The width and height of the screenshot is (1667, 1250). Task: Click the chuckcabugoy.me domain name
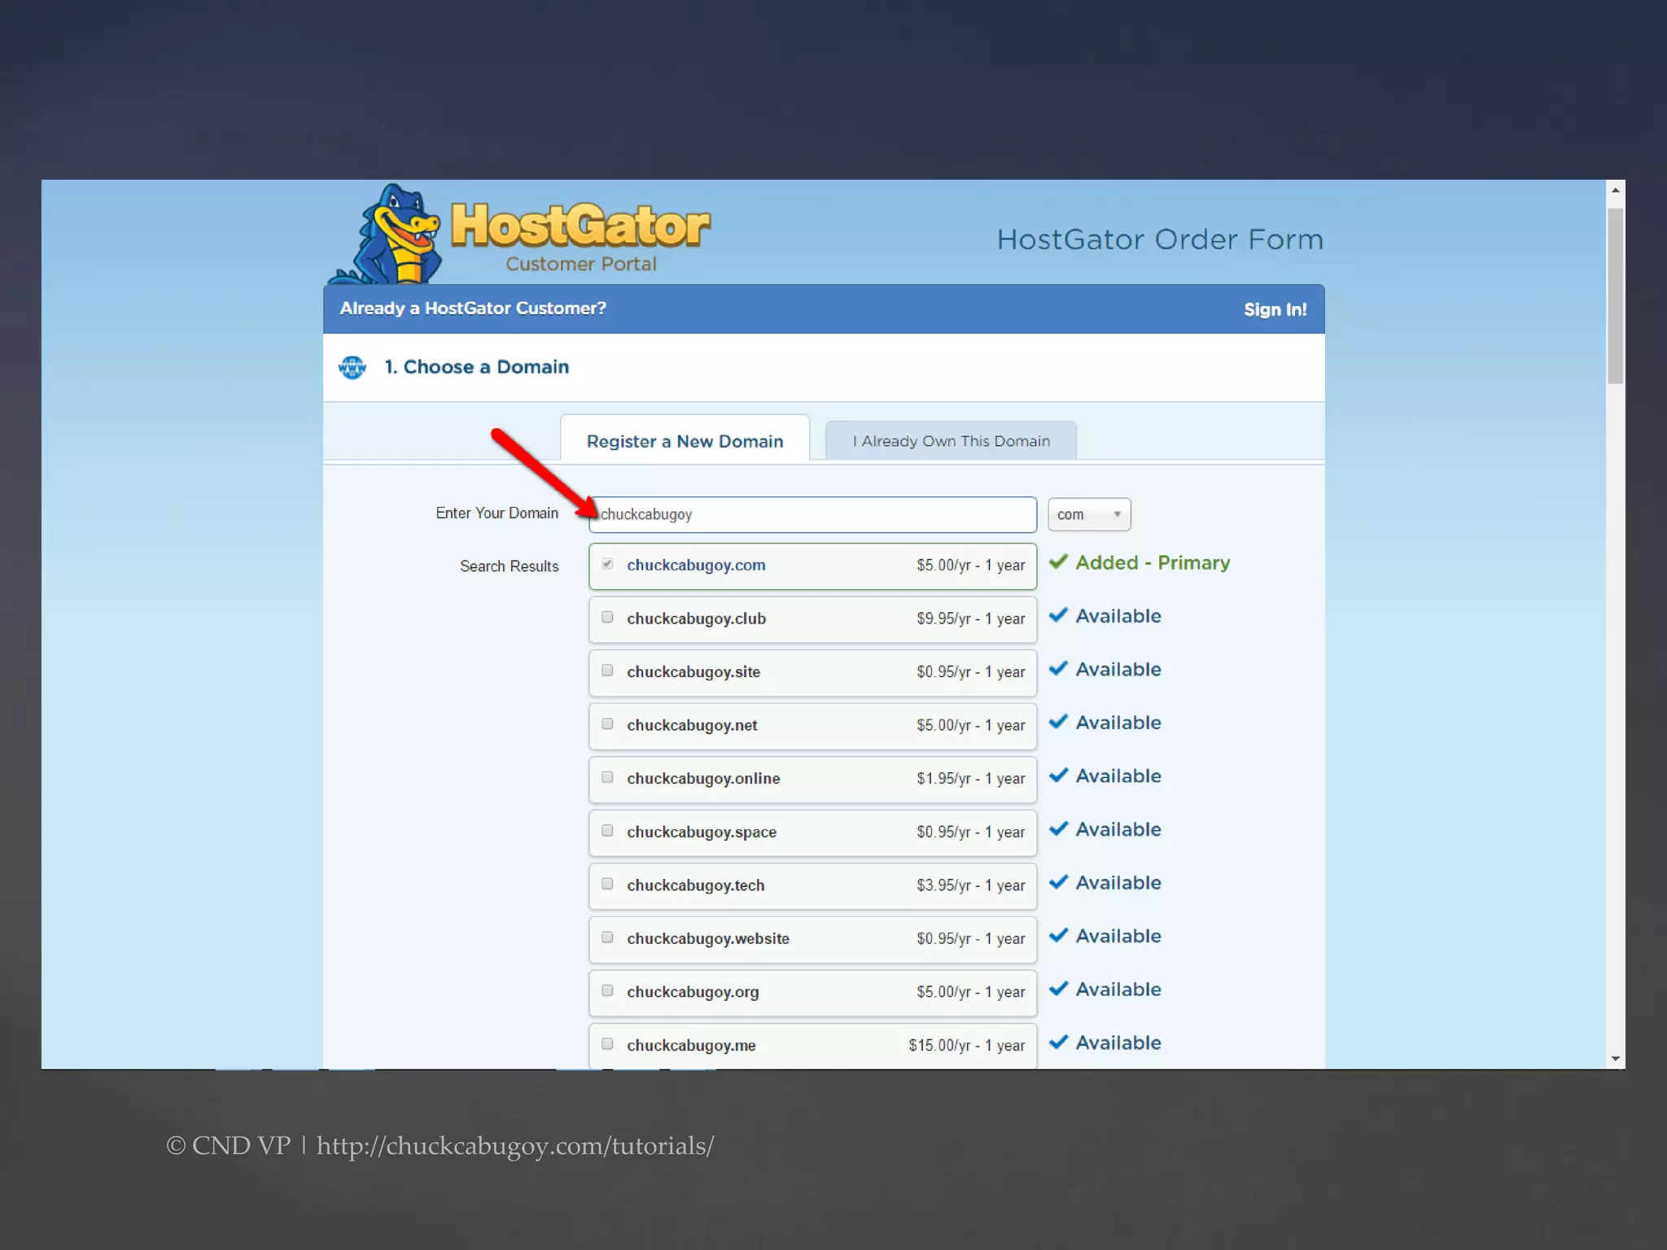click(691, 1045)
